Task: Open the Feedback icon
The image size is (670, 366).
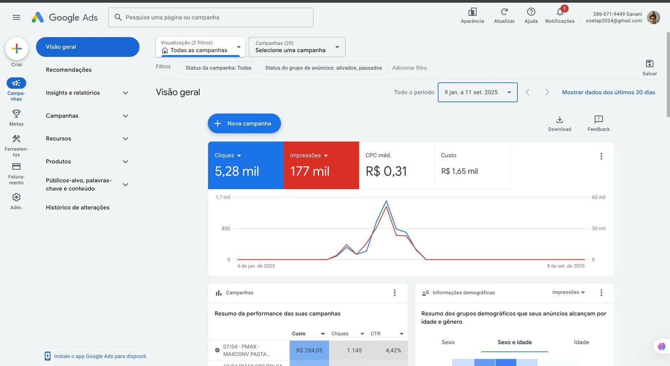Action: click(x=598, y=120)
